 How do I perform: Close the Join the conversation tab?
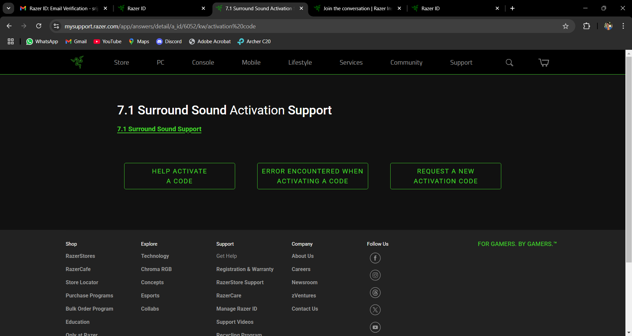(x=399, y=8)
